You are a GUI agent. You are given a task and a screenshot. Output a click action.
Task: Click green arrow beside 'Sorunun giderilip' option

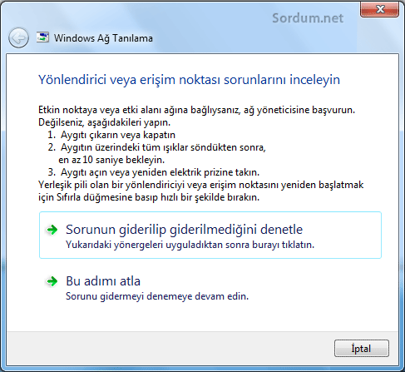point(52,230)
